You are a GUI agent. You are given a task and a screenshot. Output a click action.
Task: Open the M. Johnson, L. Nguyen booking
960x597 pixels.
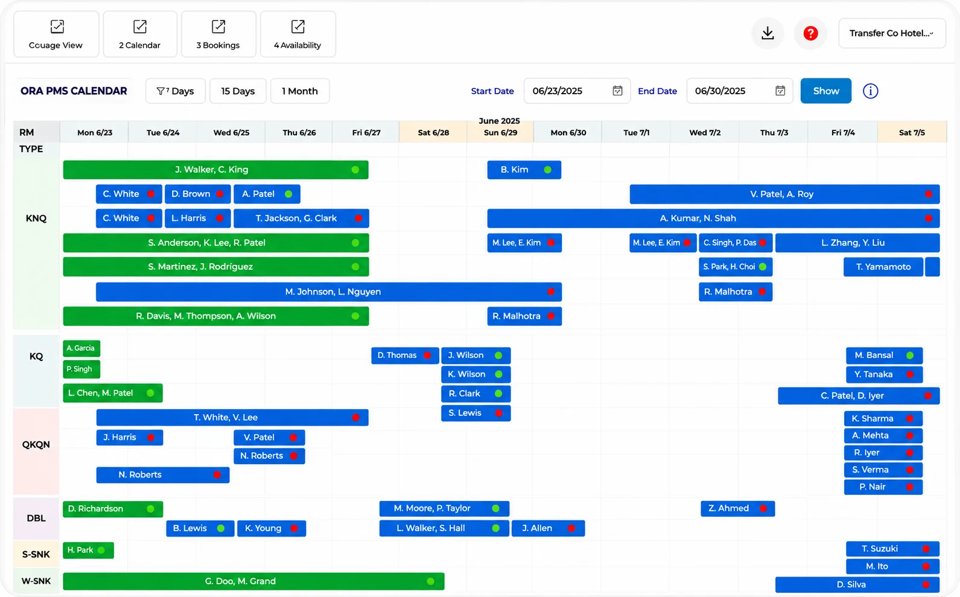(x=329, y=292)
